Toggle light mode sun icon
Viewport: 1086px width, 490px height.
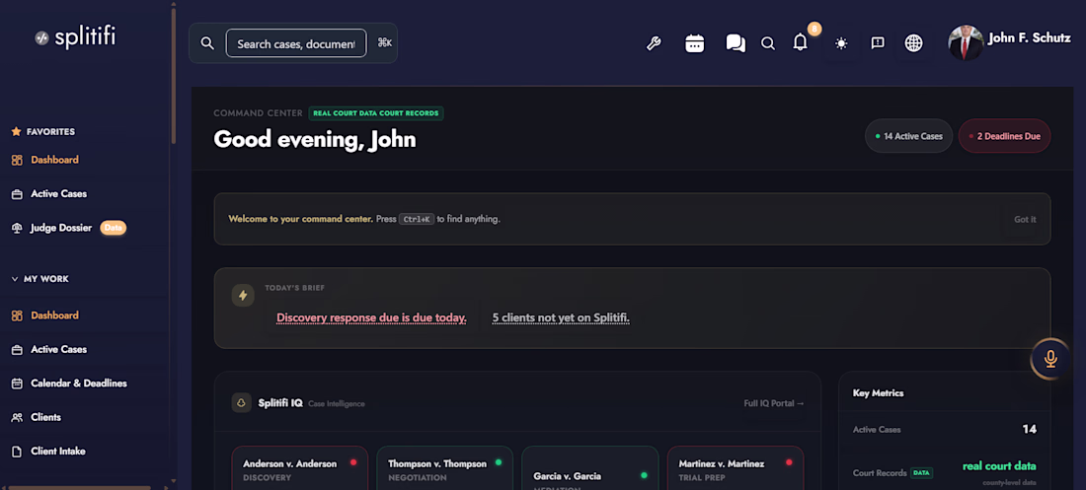(x=841, y=43)
